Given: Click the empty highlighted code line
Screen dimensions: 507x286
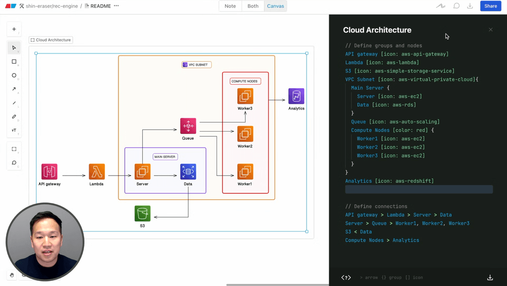Looking at the screenshot, I should [x=419, y=189].
